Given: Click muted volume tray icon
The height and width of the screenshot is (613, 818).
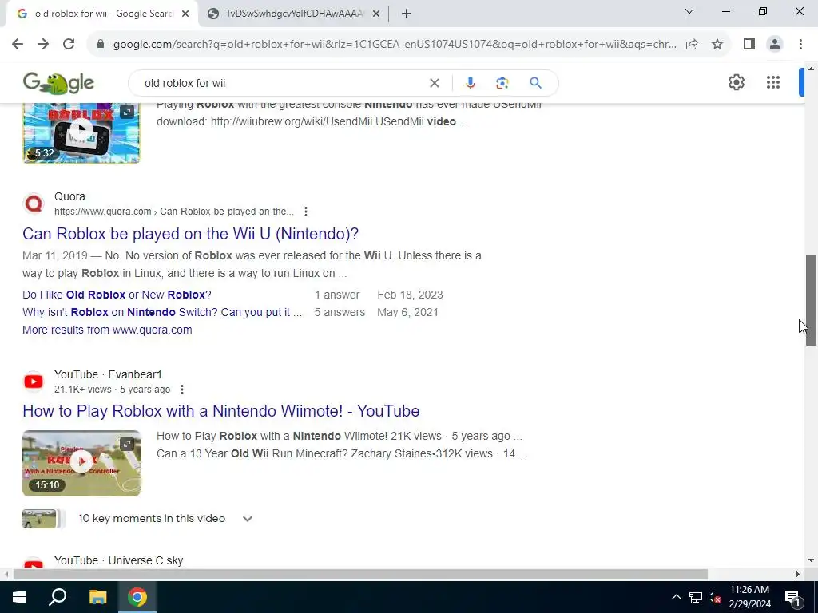Looking at the screenshot, I should click(x=715, y=597).
